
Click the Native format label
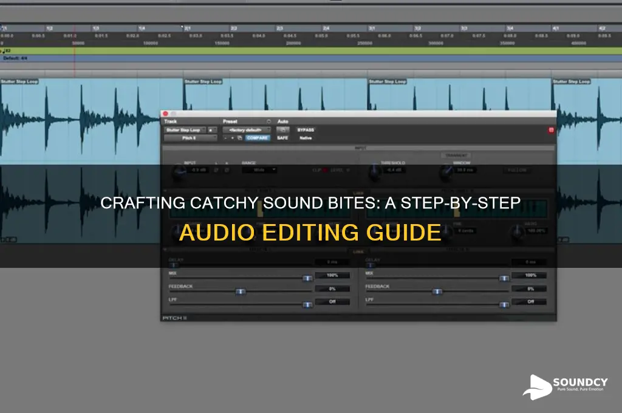306,138
